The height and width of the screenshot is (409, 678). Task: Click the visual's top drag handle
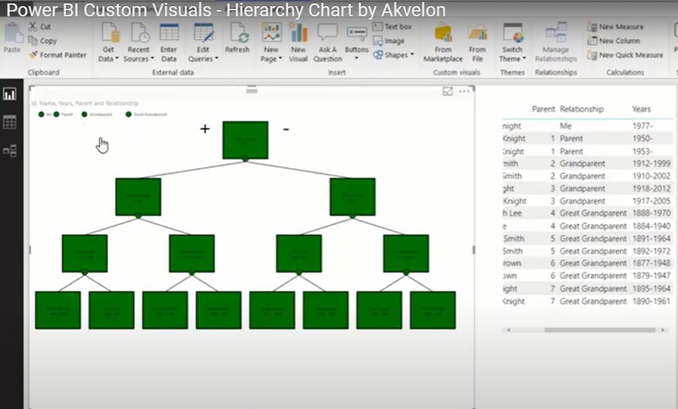click(x=251, y=91)
